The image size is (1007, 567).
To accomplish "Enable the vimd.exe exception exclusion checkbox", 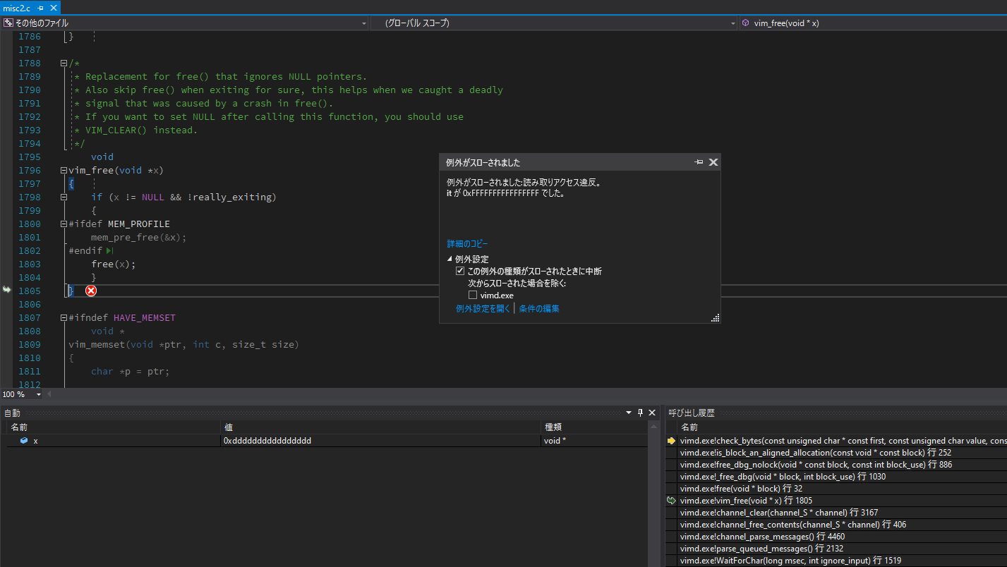I will (472, 295).
